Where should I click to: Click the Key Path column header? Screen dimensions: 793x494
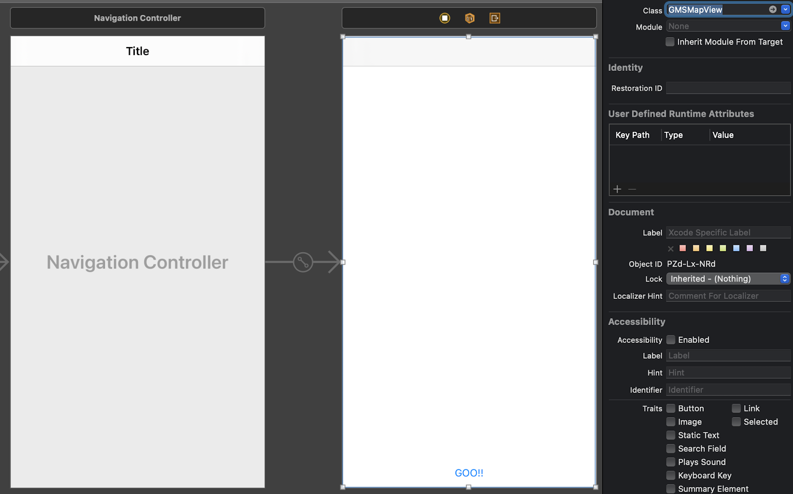[632, 135]
